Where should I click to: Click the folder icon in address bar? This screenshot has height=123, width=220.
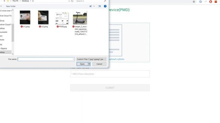8,1
